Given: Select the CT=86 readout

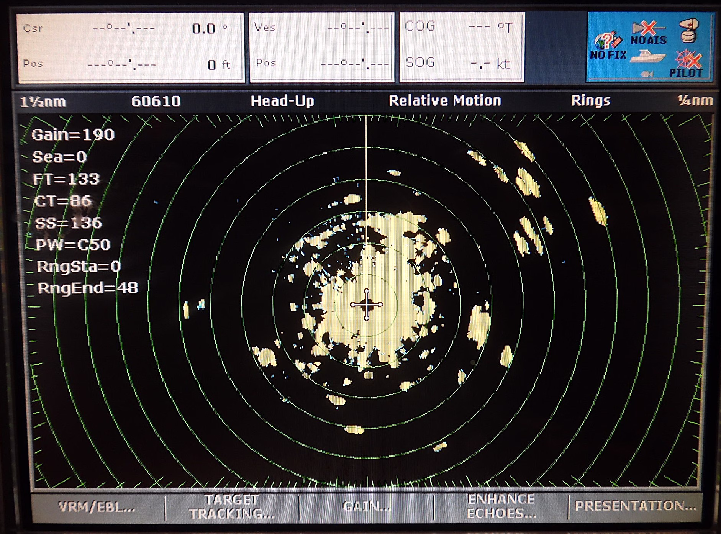Looking at the screenshot, I should (63, 201).
